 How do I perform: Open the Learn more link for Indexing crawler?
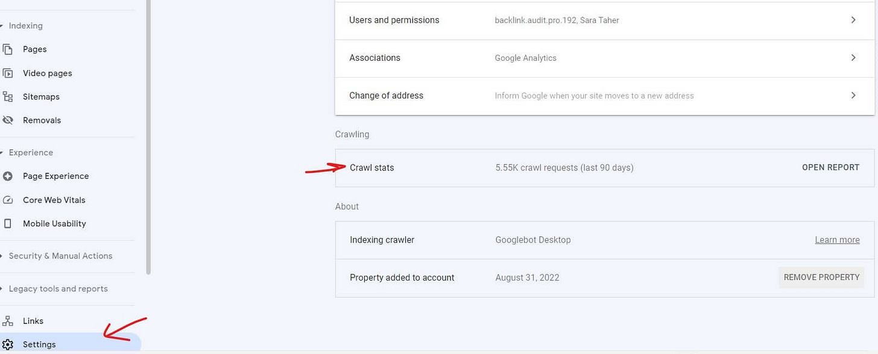click(837, 239)
